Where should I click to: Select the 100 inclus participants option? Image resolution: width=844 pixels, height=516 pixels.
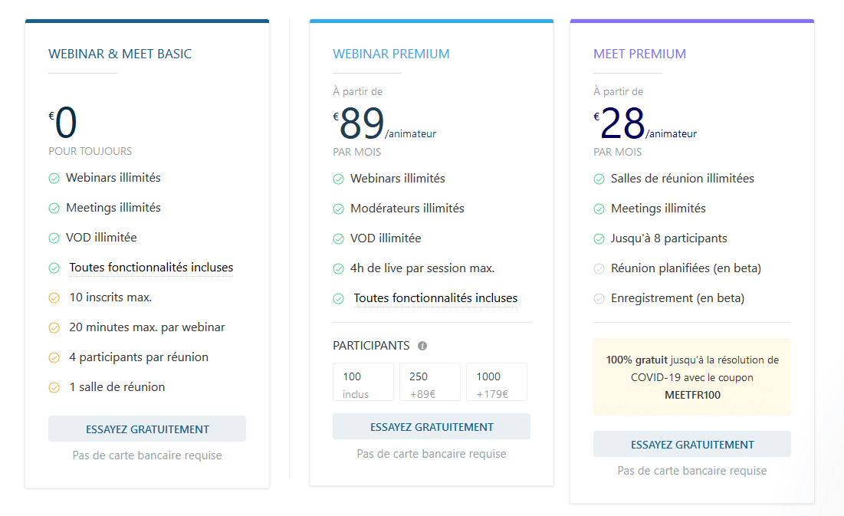coord(363,382)
